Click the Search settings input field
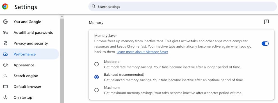Image resolution: width=278 pixels, height=103 pixels. click(x=183, y=7)
